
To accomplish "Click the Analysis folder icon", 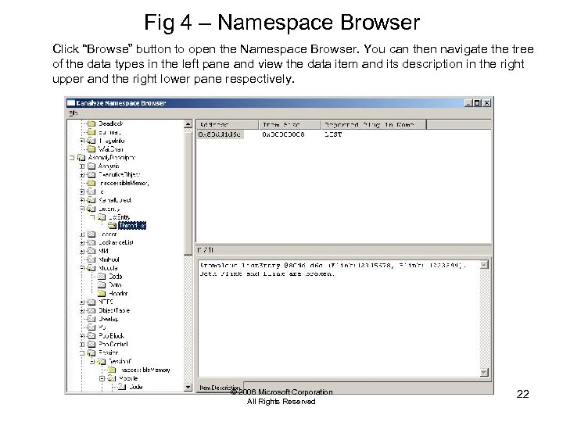I will coord(91,166).
